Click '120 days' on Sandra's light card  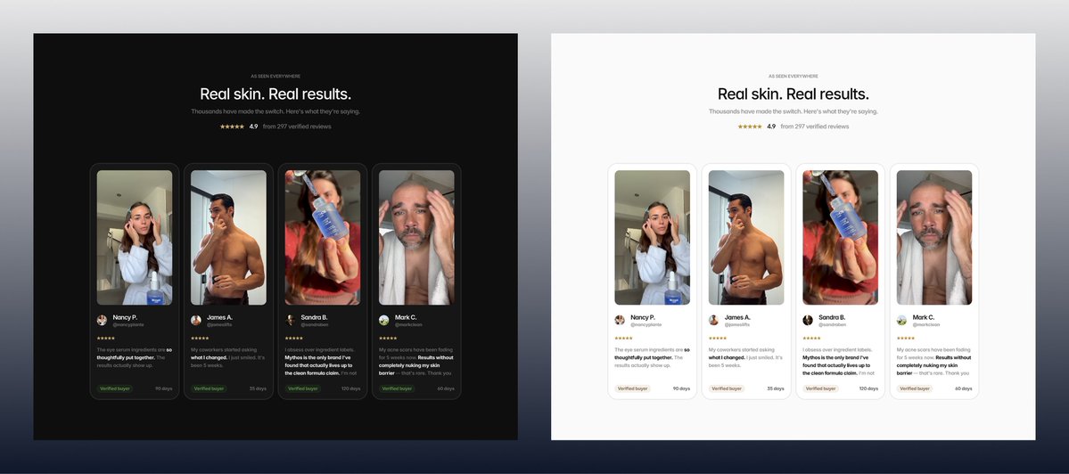point(868,388)
